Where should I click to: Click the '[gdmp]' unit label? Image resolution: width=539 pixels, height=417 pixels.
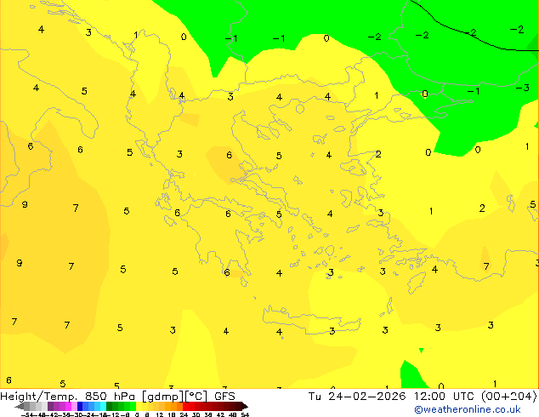(x=163, y=397)
